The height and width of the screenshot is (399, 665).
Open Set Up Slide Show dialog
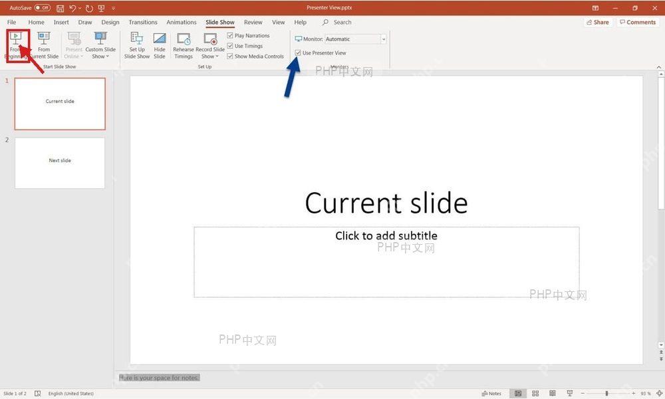coord(137,45)
